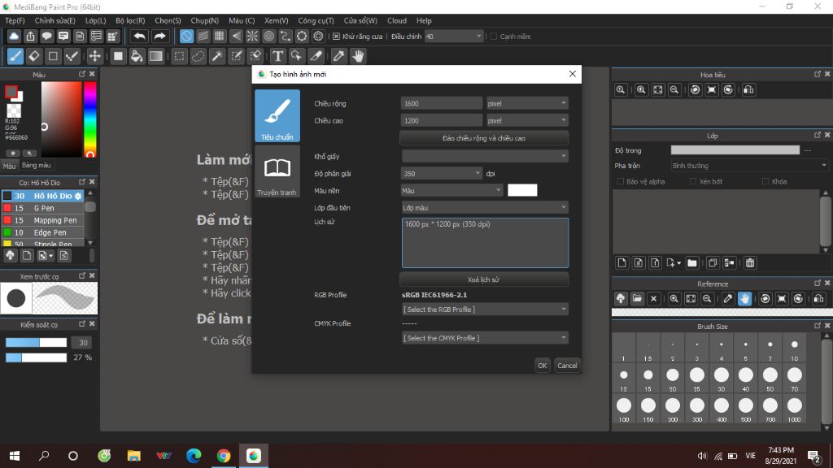Open Pha trộn blending dropdown
Screen dimensions: 833x468
coord(749,166)
